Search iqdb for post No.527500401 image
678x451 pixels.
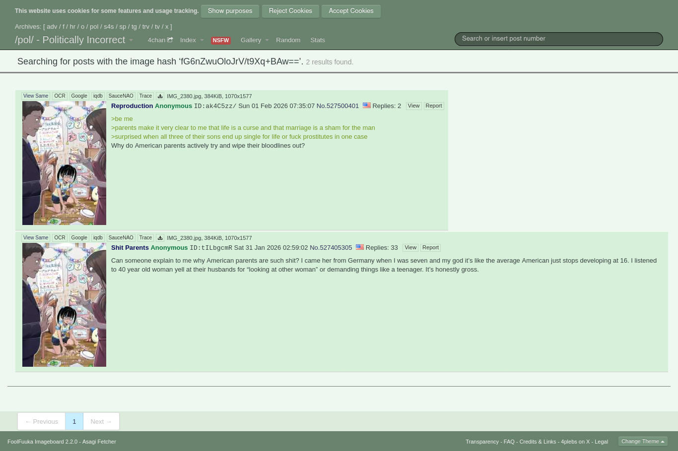point(98,96)
